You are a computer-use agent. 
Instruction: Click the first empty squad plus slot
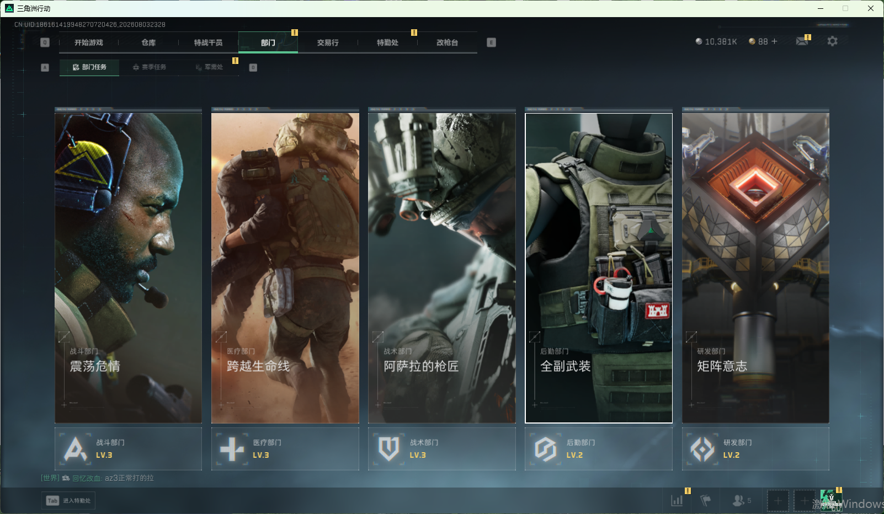778,501
